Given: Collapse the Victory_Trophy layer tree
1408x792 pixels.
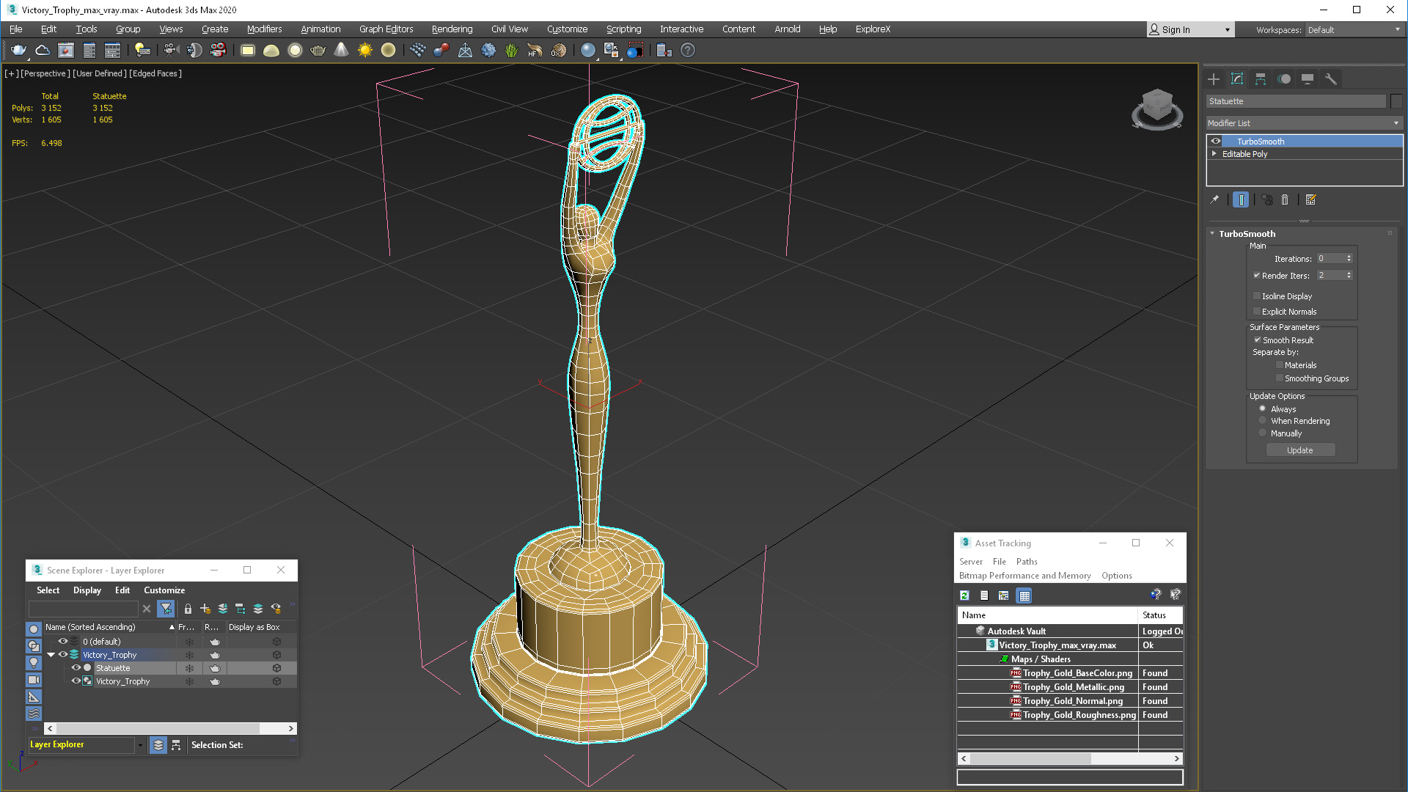Looking at the screenshot, I should pyautogui.click(x=51, y=655).
